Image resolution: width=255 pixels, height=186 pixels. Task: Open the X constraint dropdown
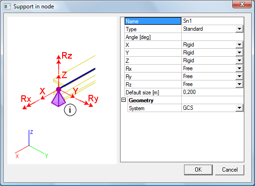click(239, 45)
